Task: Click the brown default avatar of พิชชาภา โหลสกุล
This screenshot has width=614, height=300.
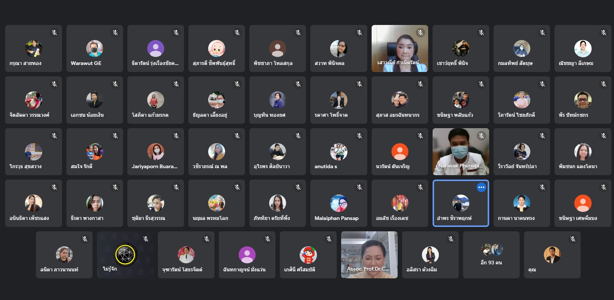Action: pyautogui.click(x=278, y=48)
